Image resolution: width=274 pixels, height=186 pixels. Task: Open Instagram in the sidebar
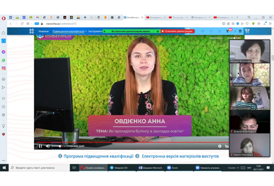(4, 69)
